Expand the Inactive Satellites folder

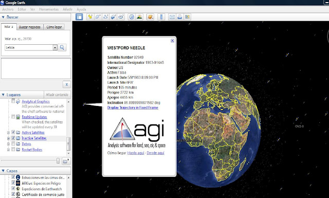coord(8,138)
